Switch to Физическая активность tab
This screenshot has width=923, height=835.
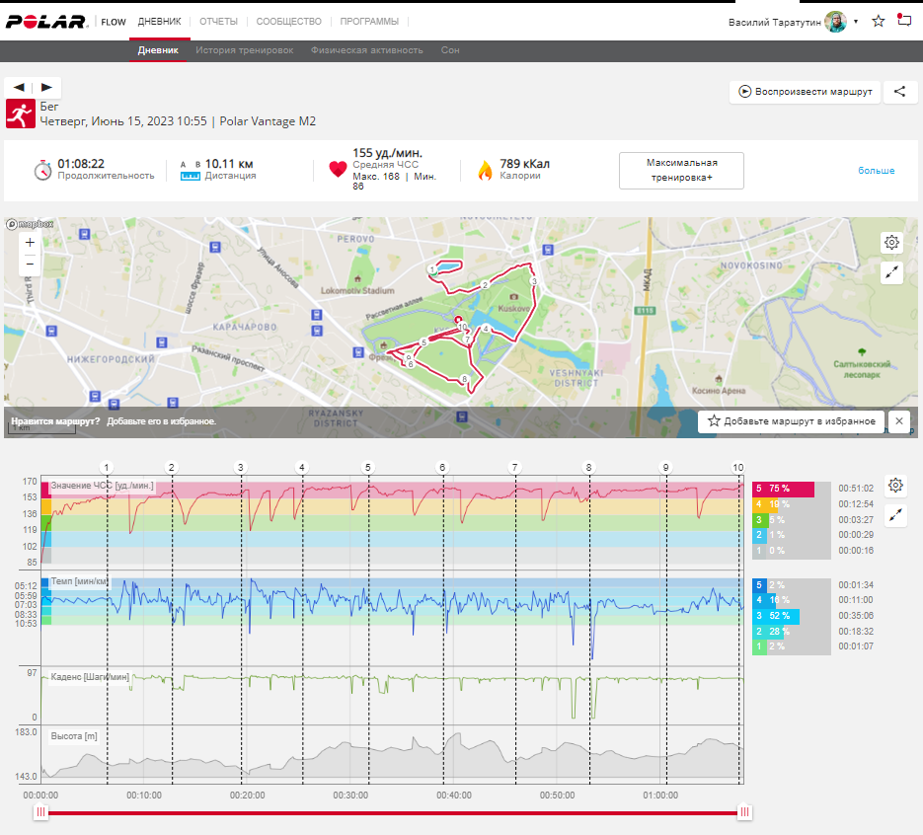pyautogui.click(x=366, y=50)
